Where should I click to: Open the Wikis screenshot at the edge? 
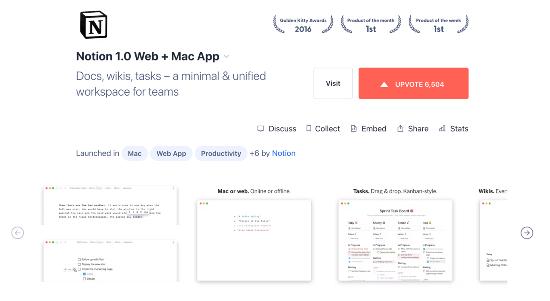[x=493, y=240]
